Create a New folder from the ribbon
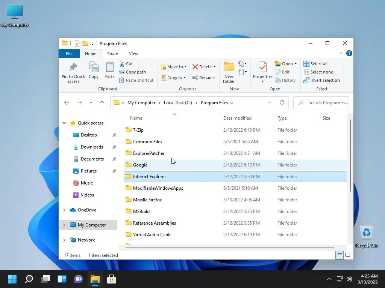 click(x=229, y=72)
